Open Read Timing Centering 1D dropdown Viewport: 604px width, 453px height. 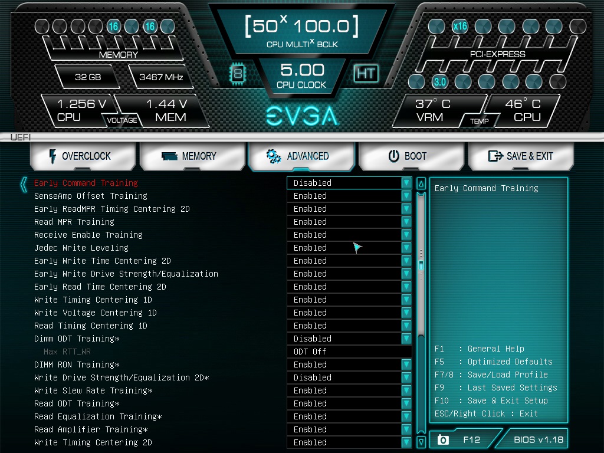pyautogui.click(x=349, y=326)
